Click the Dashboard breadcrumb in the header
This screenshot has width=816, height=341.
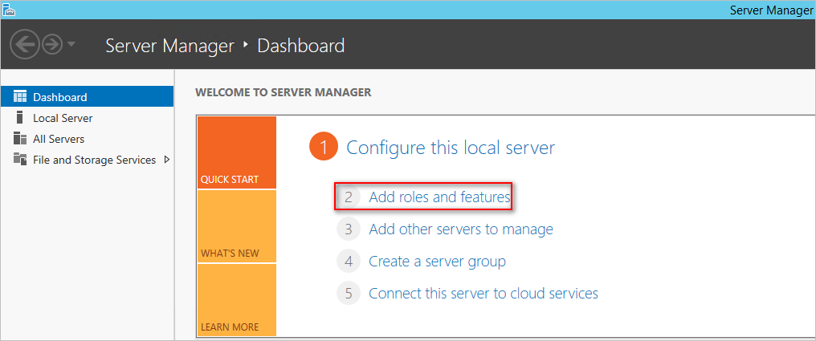click(301, 46)
